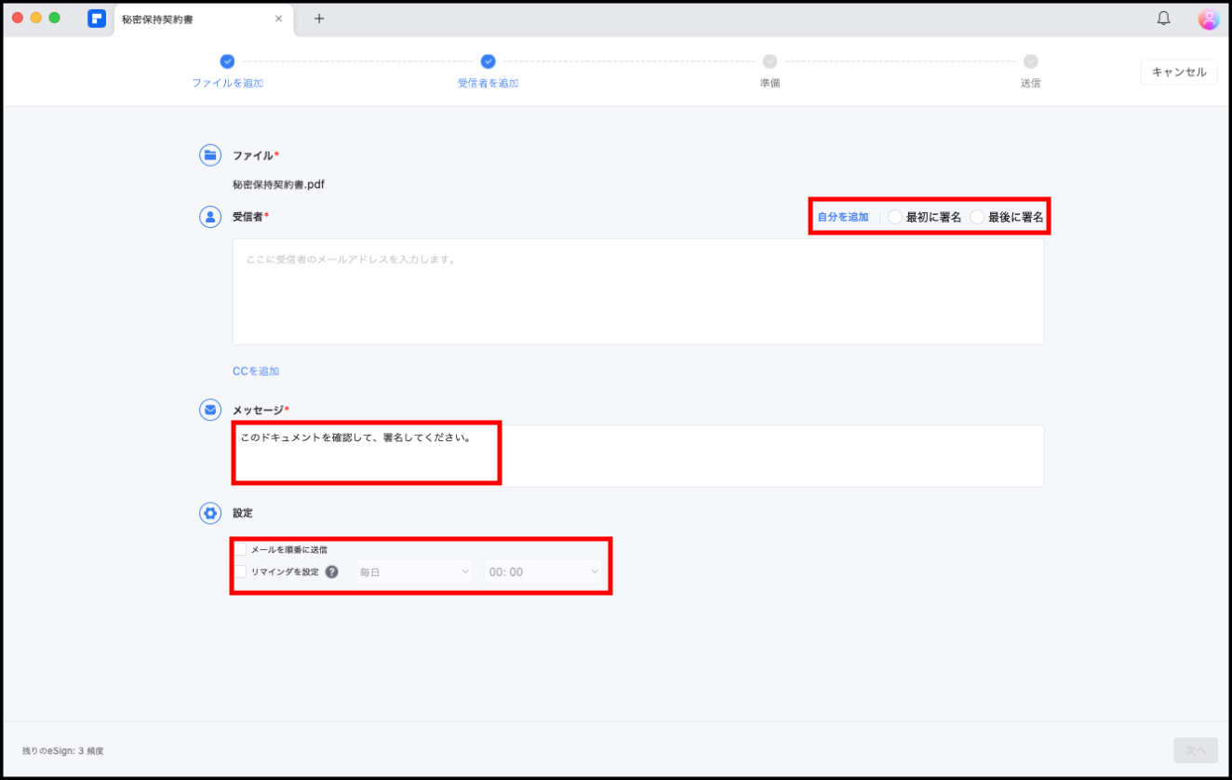
Task: Click the 受信者 person icon
Action: [210, 217]
